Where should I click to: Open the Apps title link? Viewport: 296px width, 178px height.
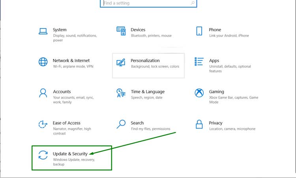tap(214, 61)
